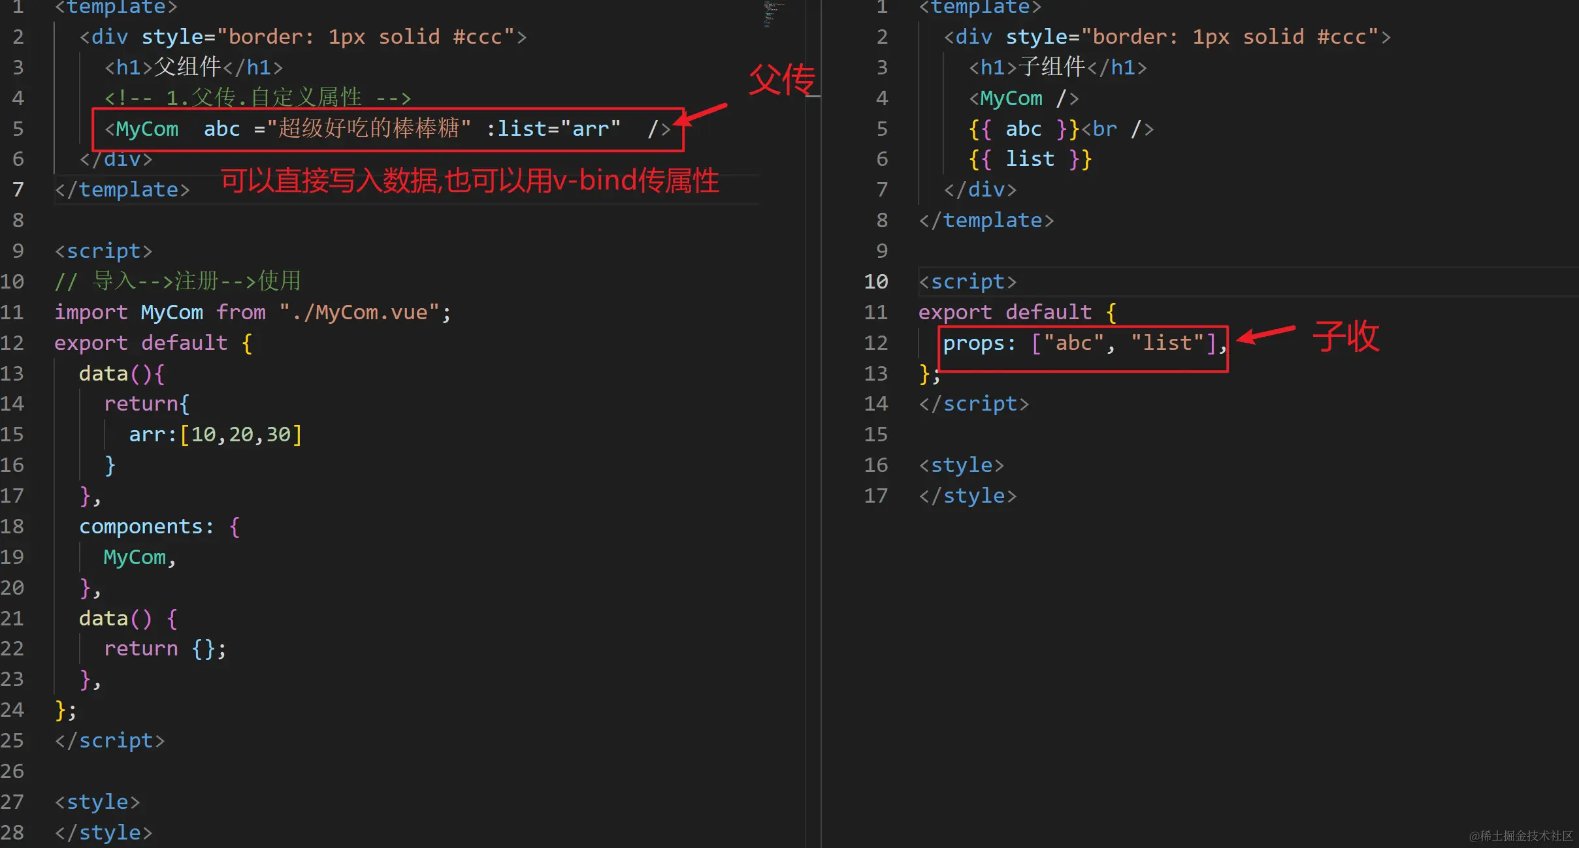1579x848 pixels.
Task: Click the 子组件 heading text
Action: pyautogui.click(x=1052, y=67)
